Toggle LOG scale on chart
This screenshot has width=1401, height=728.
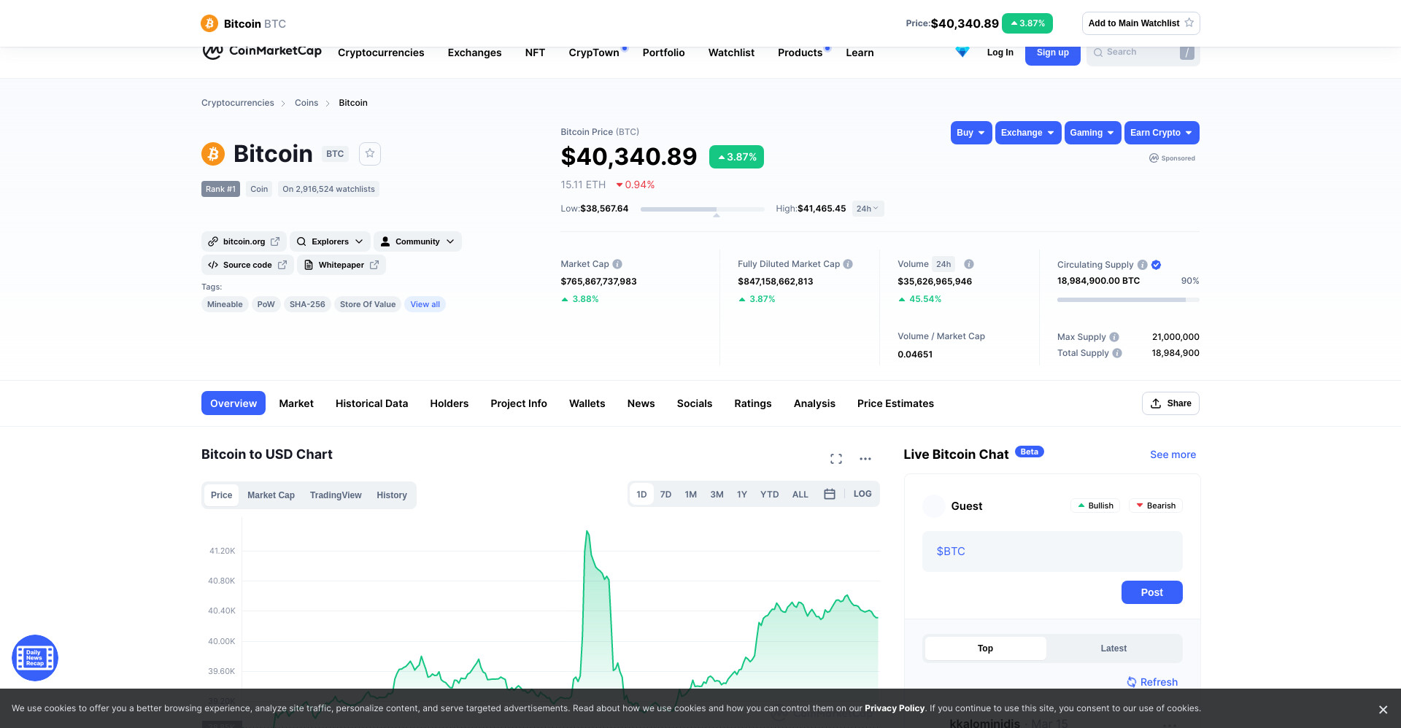862,494
